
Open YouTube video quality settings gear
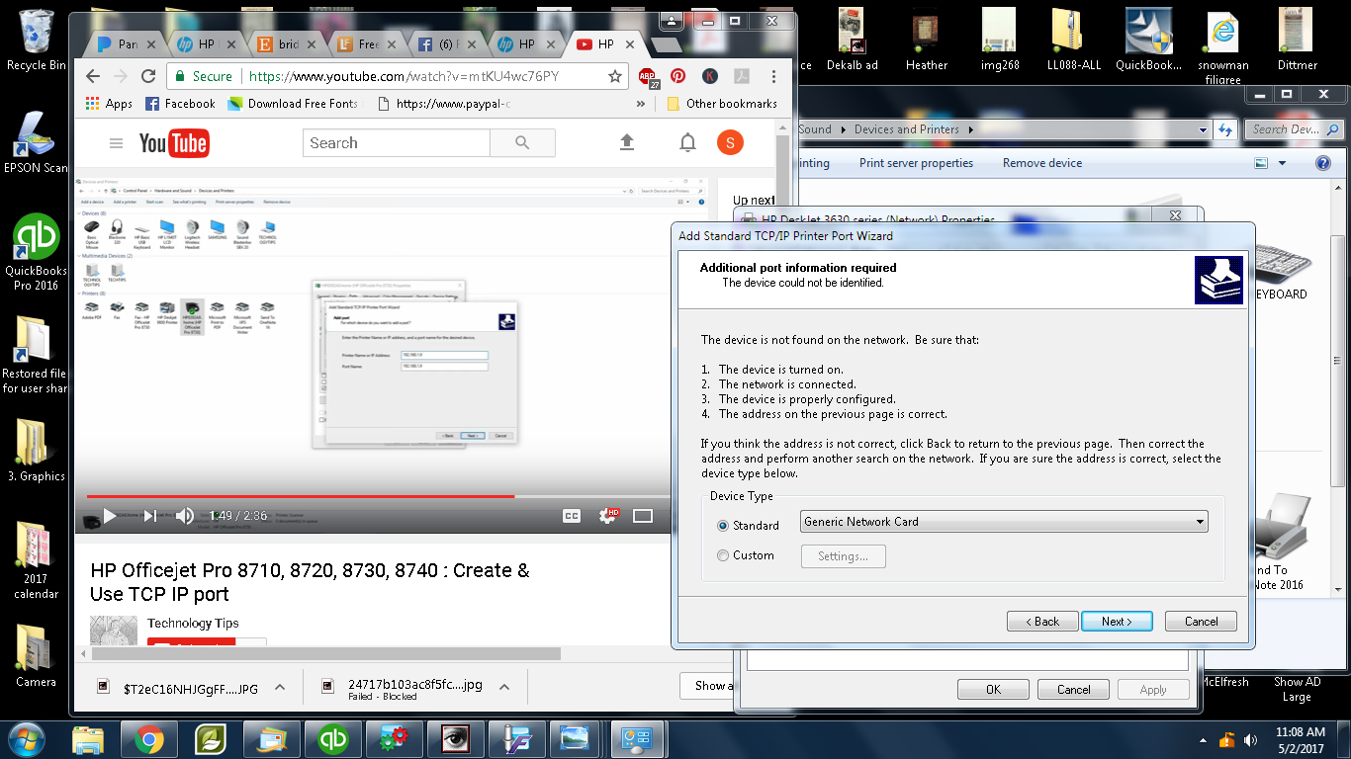[608, 516]
